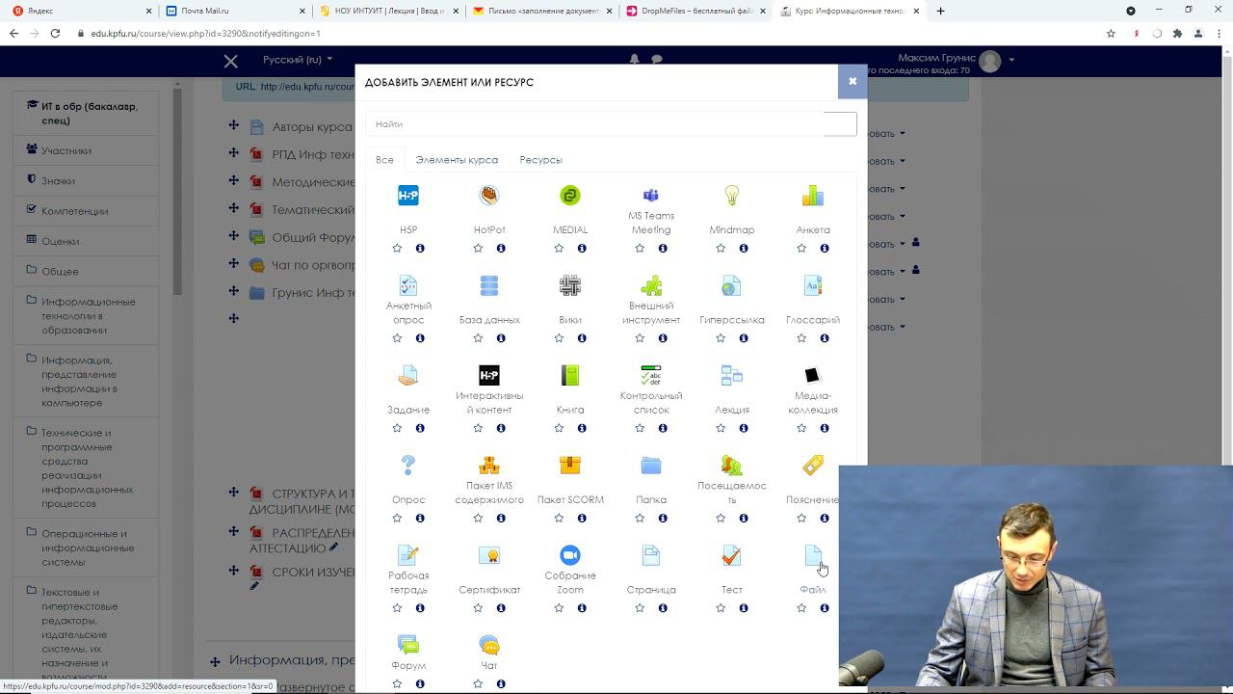The height and width of the screenshot is (694, 1233).
Task: Open the Русский (ru) language dropdown
Action: [x=298, y=60]
